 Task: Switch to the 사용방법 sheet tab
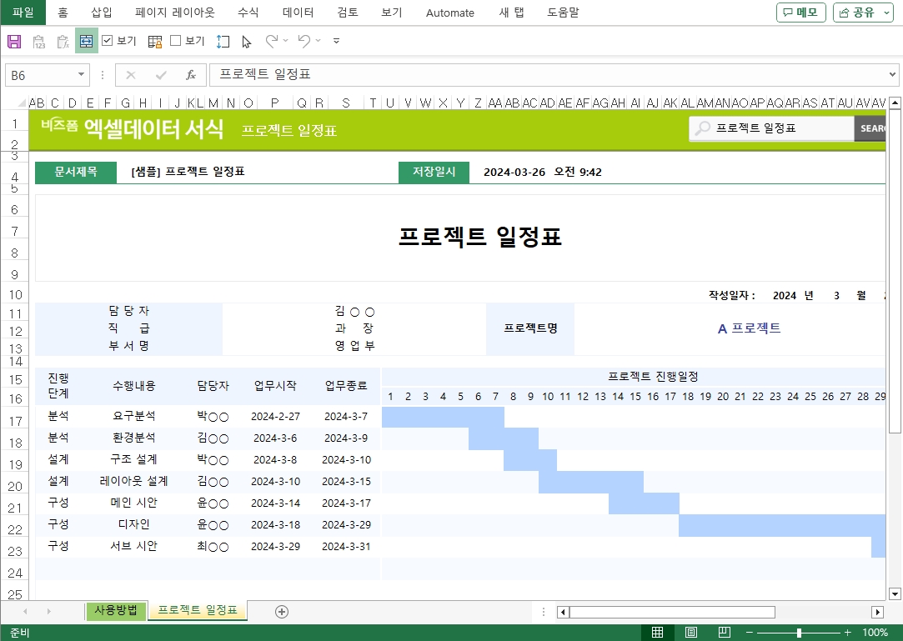[116, 610]
